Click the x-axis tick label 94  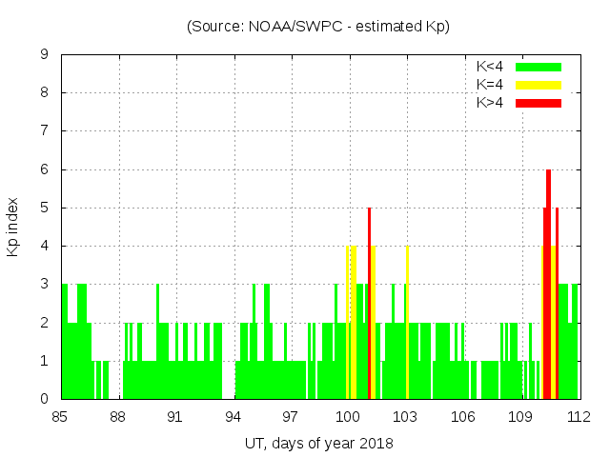[x=233, y=417]
